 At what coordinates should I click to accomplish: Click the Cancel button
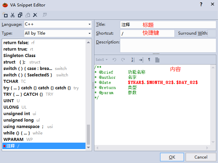(x=201, y=157)
